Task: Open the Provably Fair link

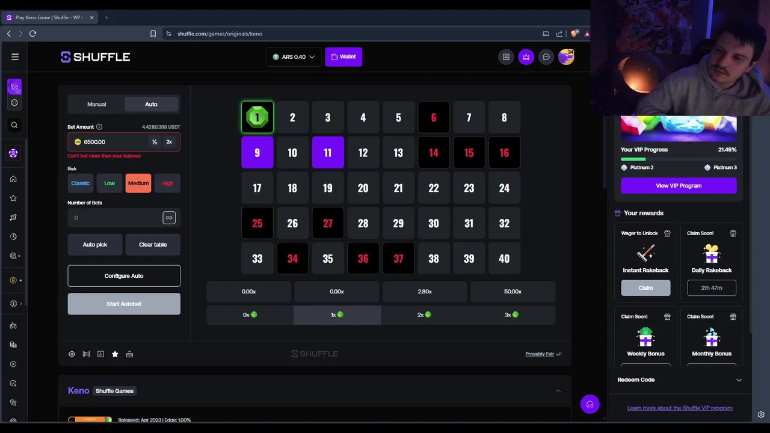Action: [x=543, y=354]
